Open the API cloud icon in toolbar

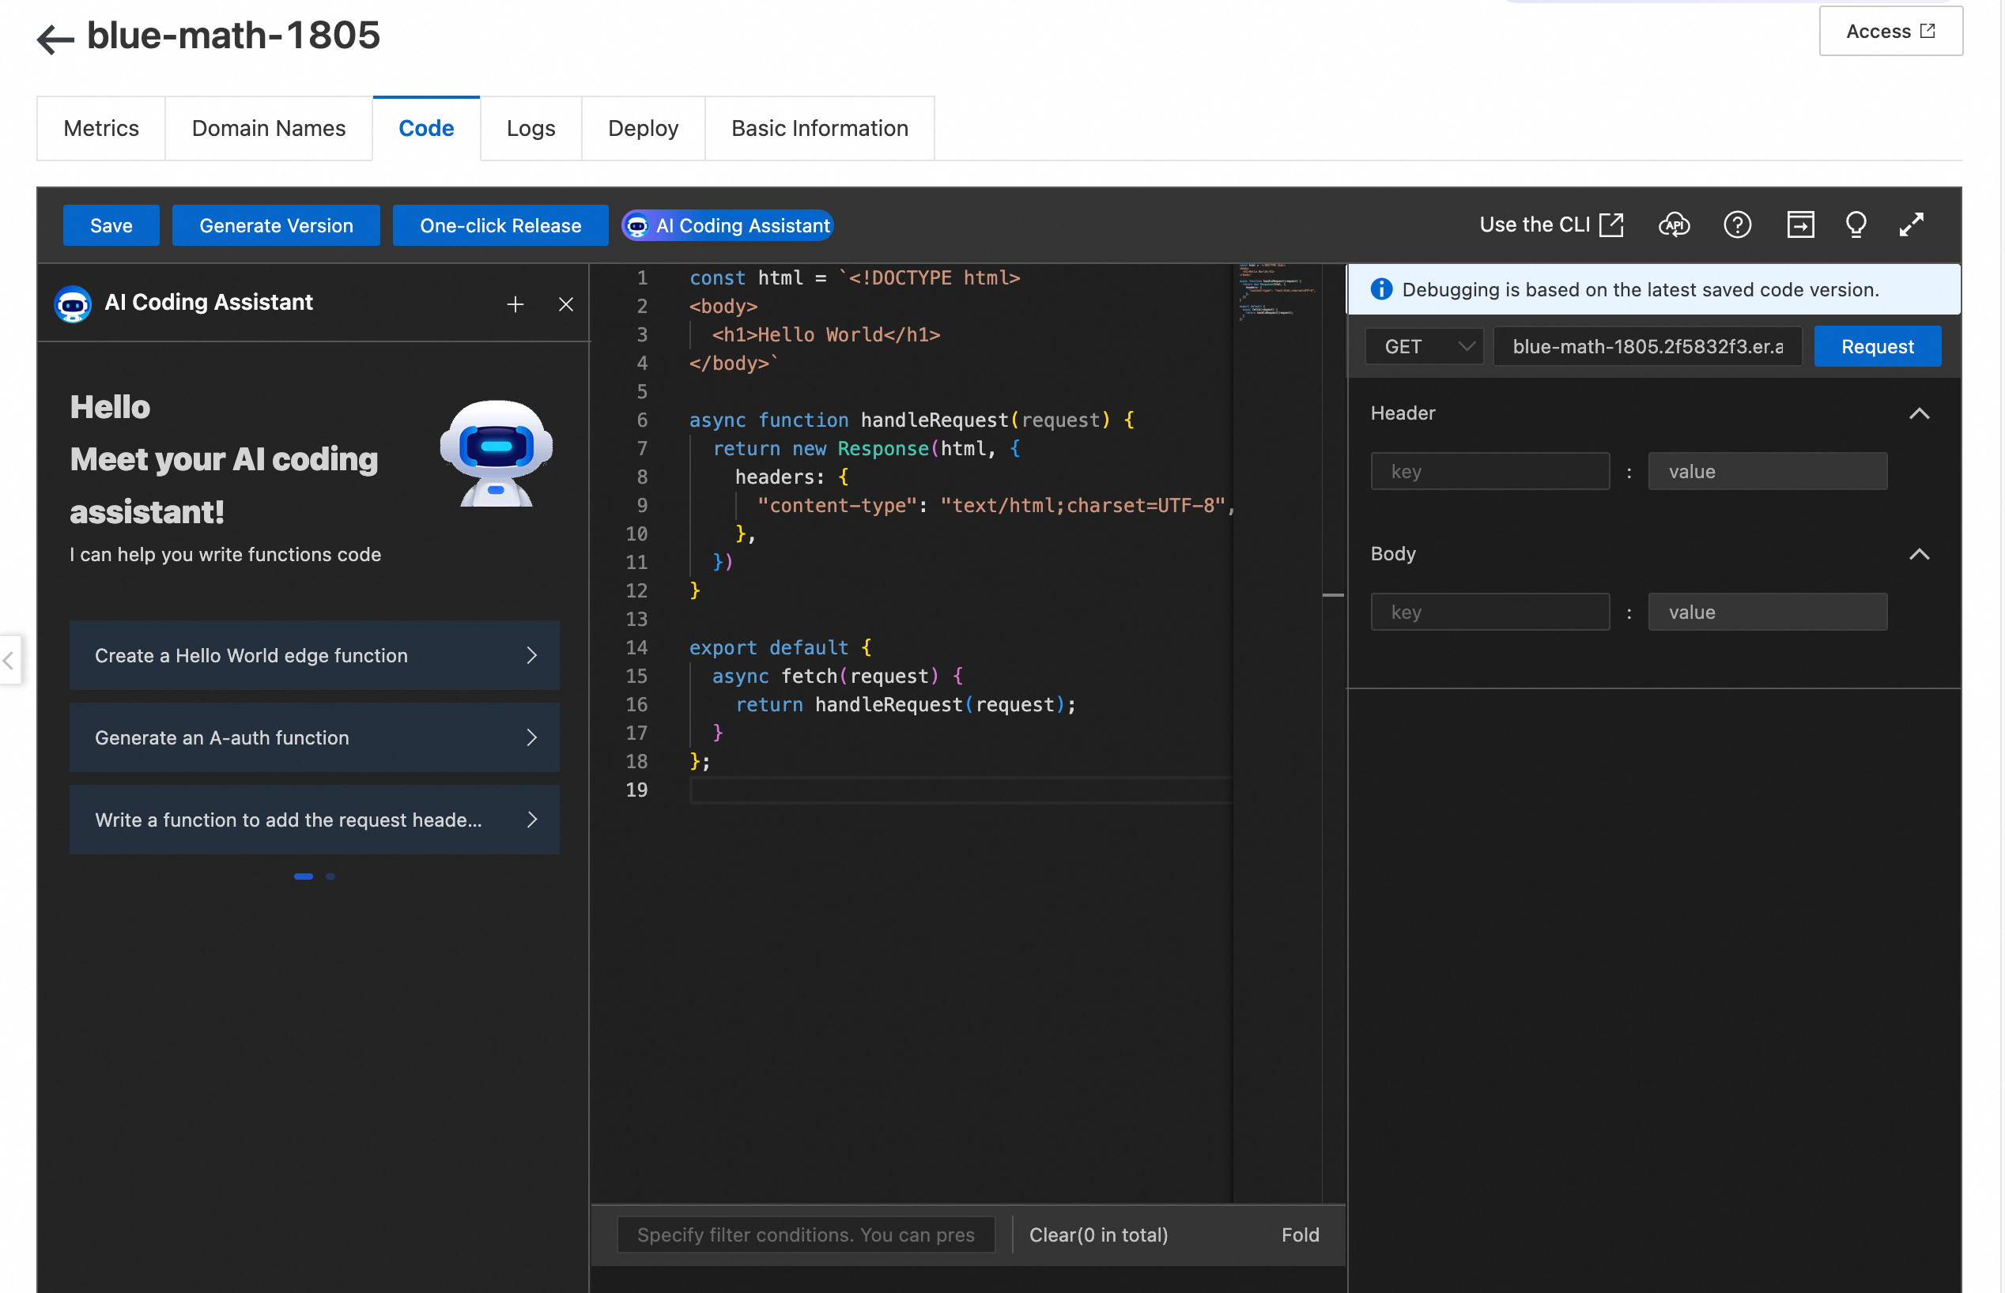[x=1673, y=225]
